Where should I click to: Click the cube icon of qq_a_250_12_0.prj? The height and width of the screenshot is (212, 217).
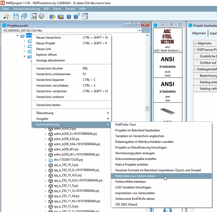51,207
